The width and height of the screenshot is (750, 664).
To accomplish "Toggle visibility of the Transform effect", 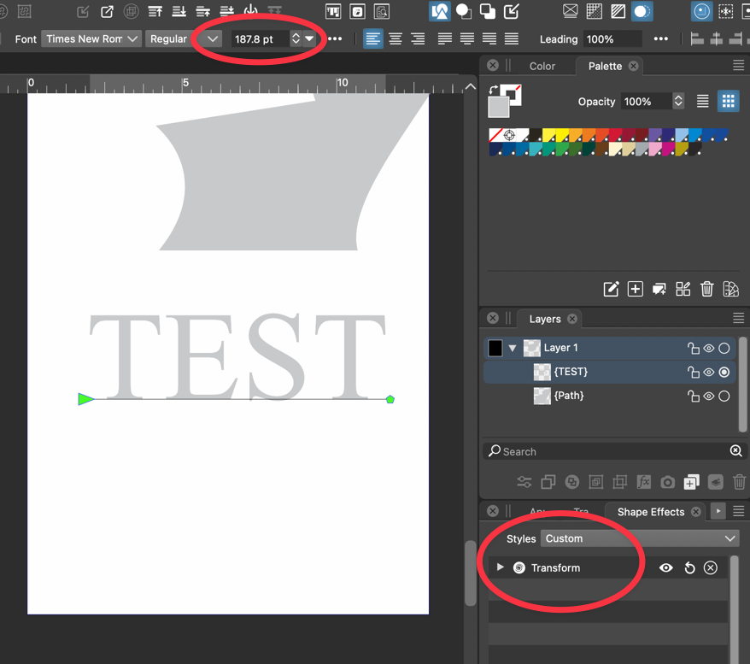I will click(666, 568).
